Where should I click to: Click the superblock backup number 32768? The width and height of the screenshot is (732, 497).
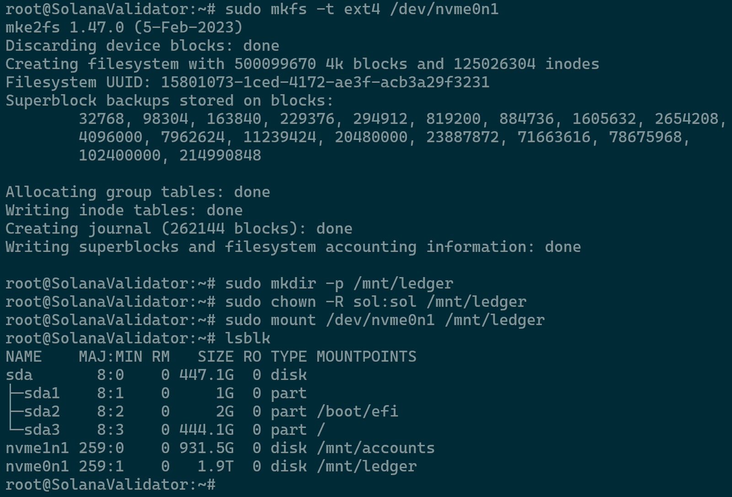[101, 119]
